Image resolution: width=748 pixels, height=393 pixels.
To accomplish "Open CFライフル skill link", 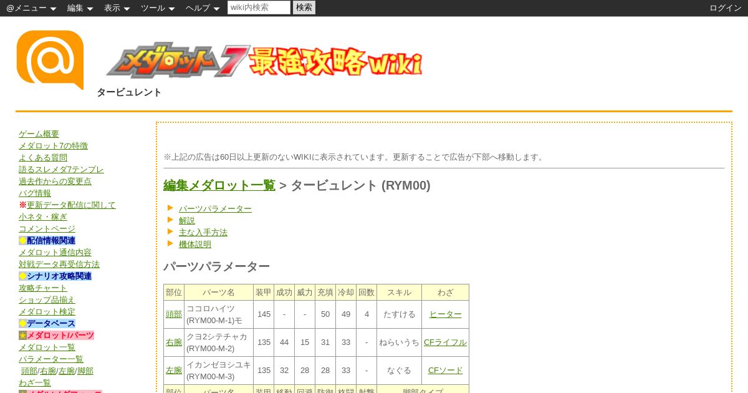I will 445,342.
